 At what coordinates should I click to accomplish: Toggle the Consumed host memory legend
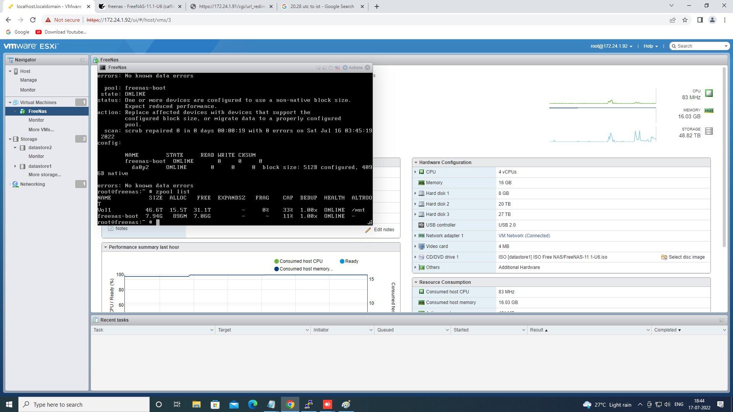pyautogui.click(x=276, y=269)
